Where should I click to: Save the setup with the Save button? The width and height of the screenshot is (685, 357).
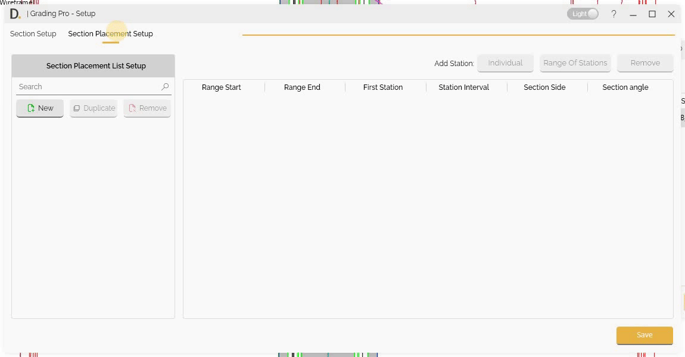(644, 335)
